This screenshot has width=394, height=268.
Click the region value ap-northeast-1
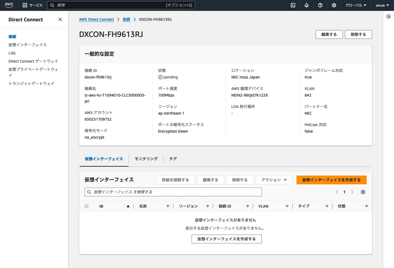click(x=171, y=113)
